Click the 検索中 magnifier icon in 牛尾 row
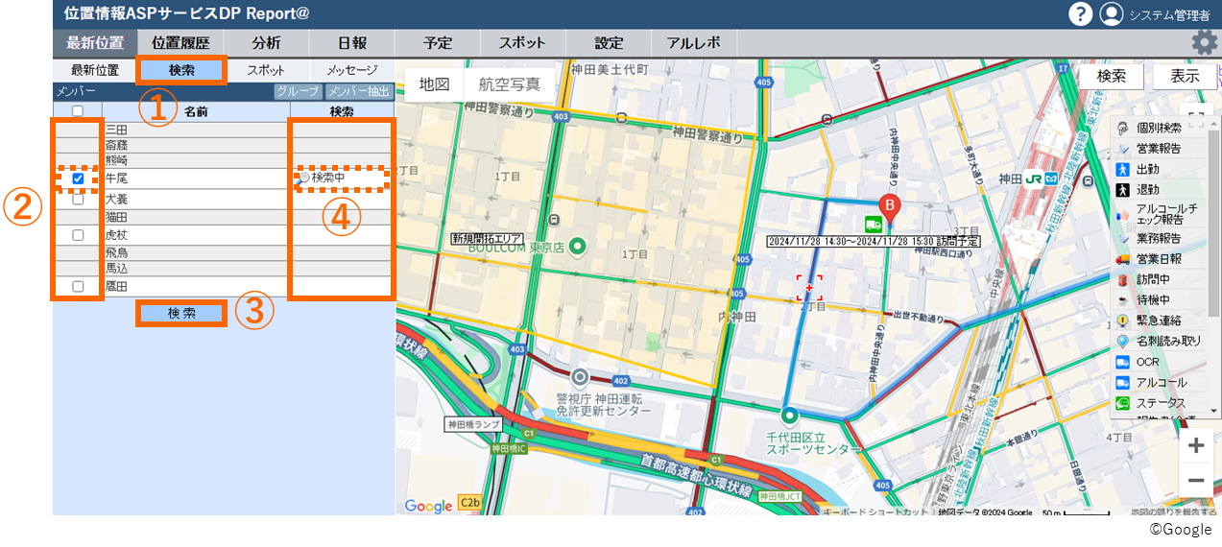 [303, 178]
